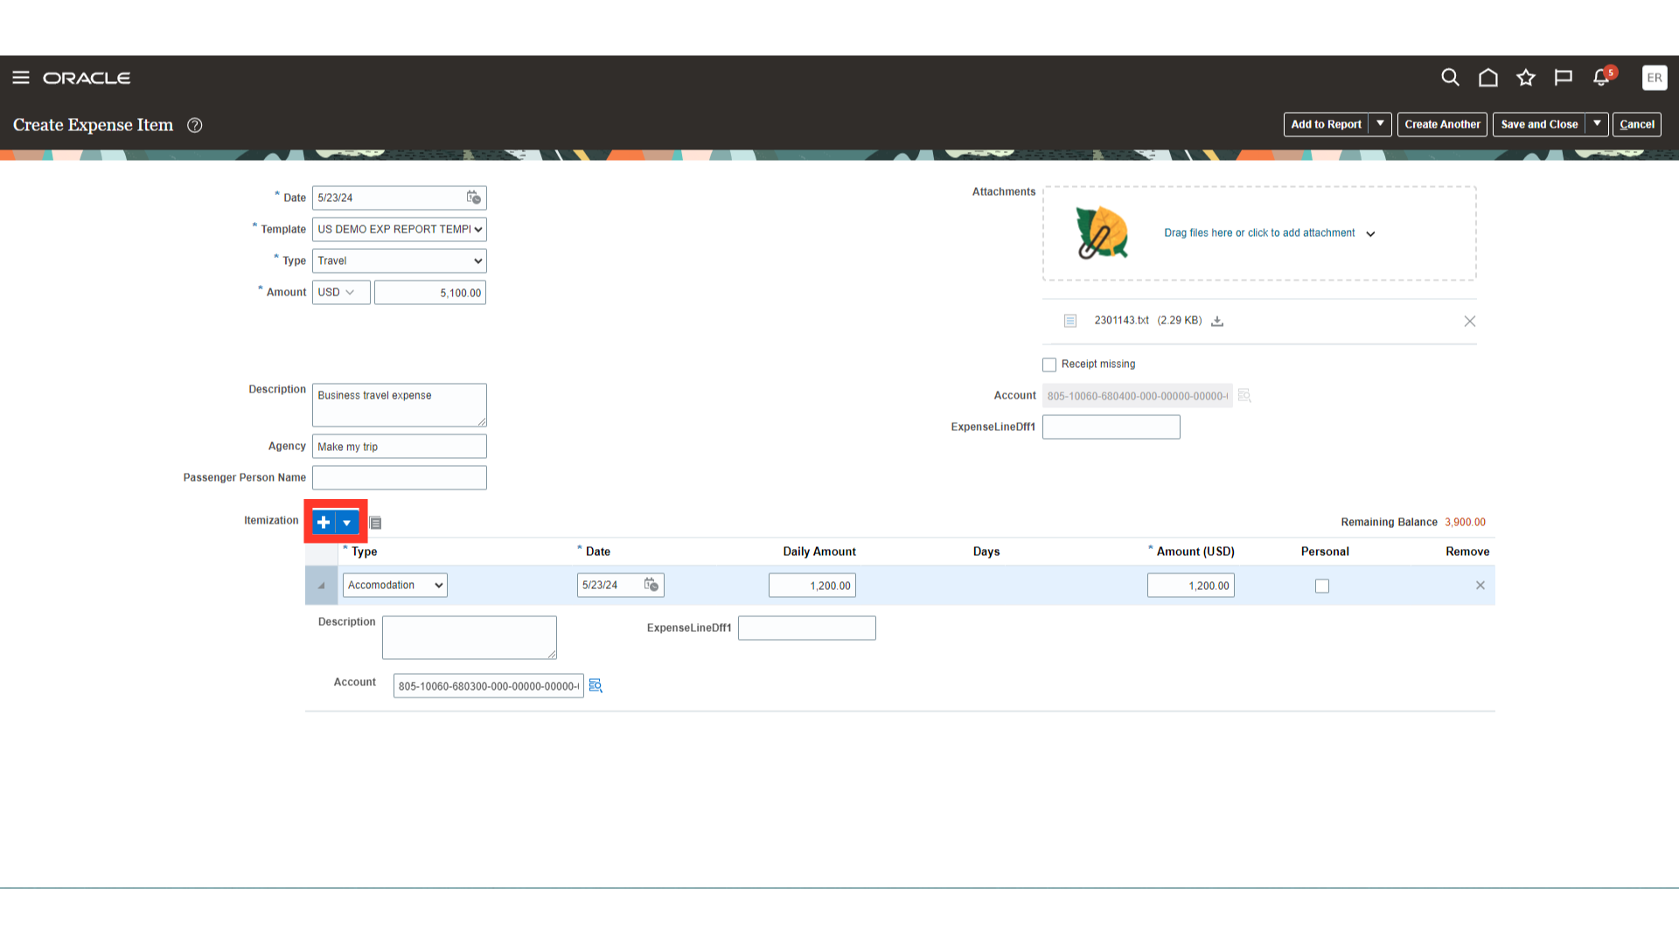Remove the Accomodation itemization row
Viewport: 1679px width, 944px height.
(1480, 586)
